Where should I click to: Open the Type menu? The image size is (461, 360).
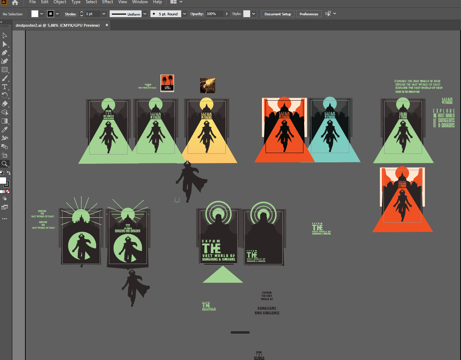[76, 2]
